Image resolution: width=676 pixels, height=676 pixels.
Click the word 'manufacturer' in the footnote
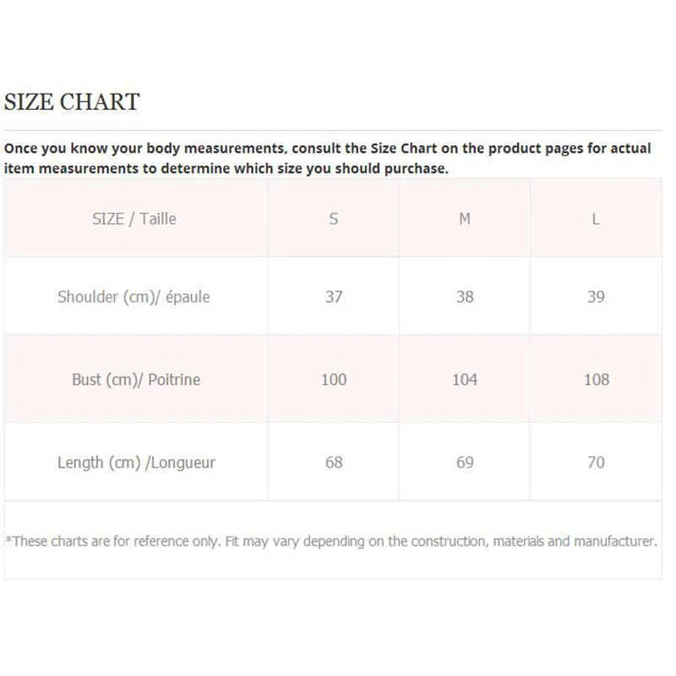(613, 541)
